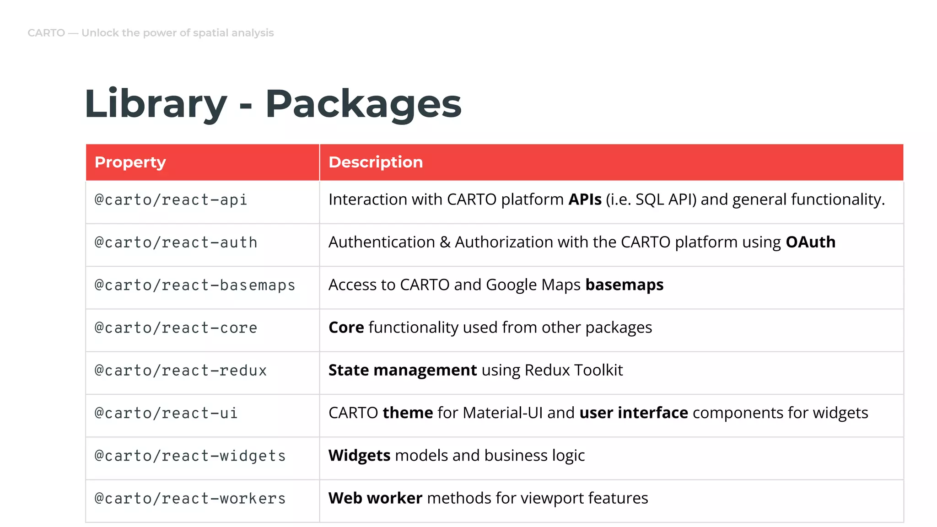937x527 pixels.
Task: Click the 'Library - Packages' slide title
Action: 273,104
